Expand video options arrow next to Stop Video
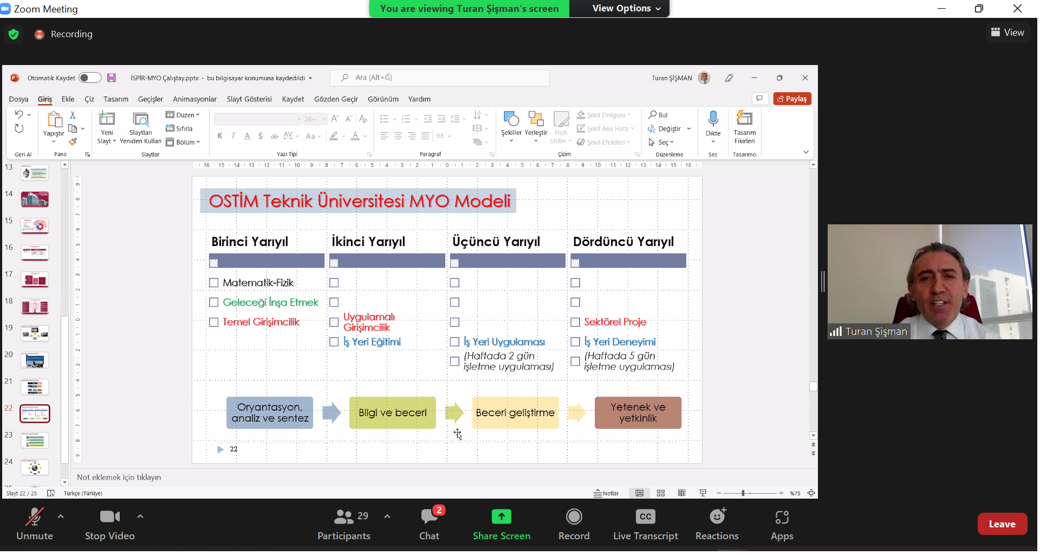This screenshot has width=1040, height=555. 140,517
